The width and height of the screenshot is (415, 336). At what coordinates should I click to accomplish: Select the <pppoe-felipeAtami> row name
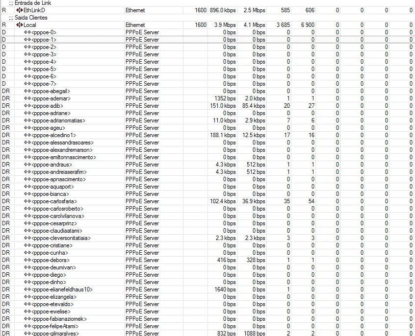pos(55,327)
